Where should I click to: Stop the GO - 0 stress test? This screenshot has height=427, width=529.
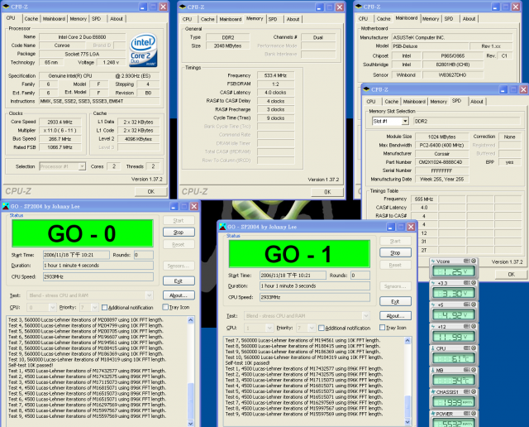[179, 232]
